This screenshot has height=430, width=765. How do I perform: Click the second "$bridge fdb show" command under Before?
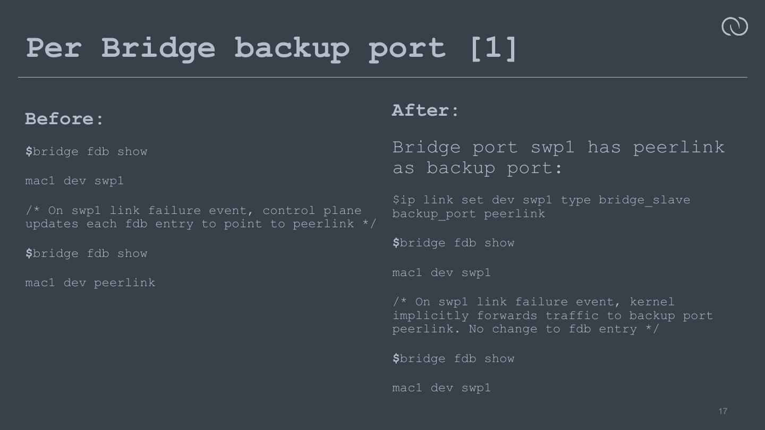pos(86,254)
